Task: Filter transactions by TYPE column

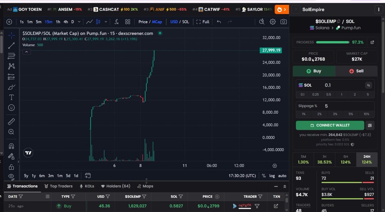Action: (73, 196)
